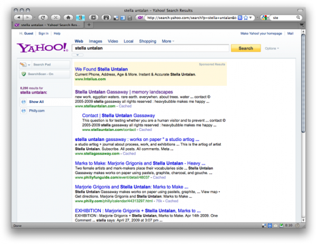
Task: Select the Web search tab
Action: 79,41
